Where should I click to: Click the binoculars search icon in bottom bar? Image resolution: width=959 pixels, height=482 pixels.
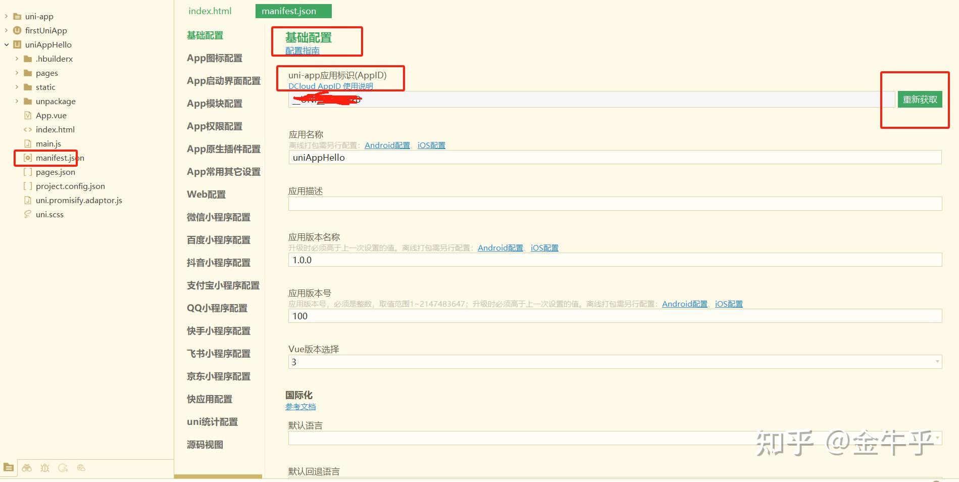pyautogui.click(x=27, y=468)
